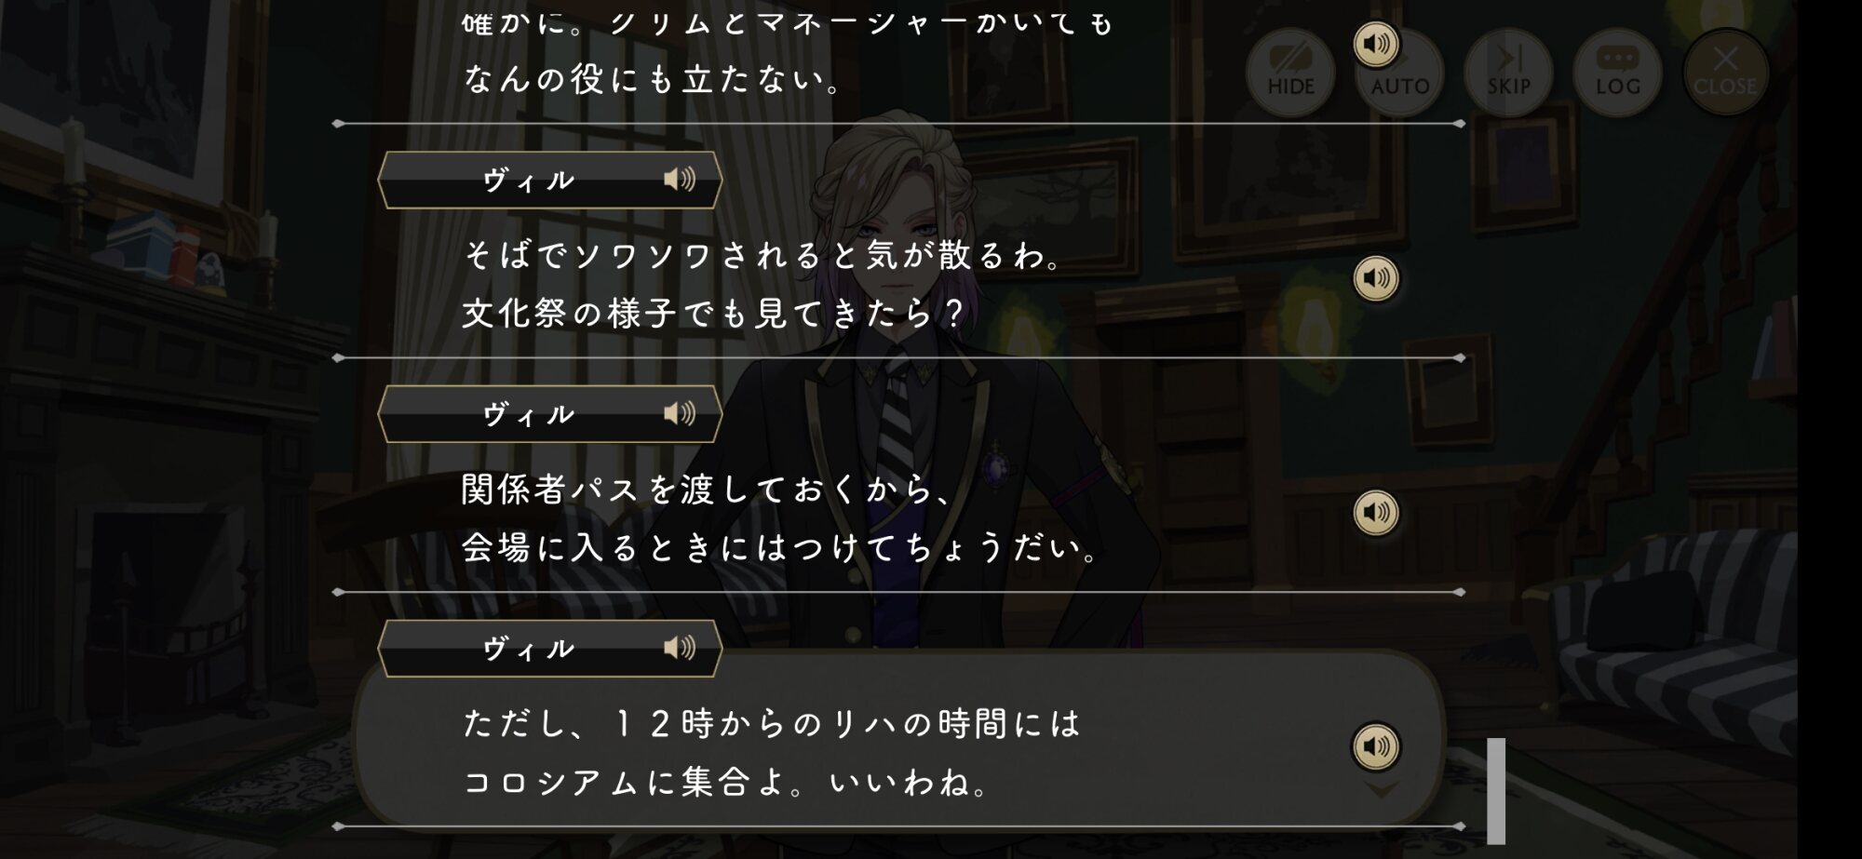Screen dimensions: 1862x859
Task: Tap the SKIP story button
Action: click(x=1508, y=72)
